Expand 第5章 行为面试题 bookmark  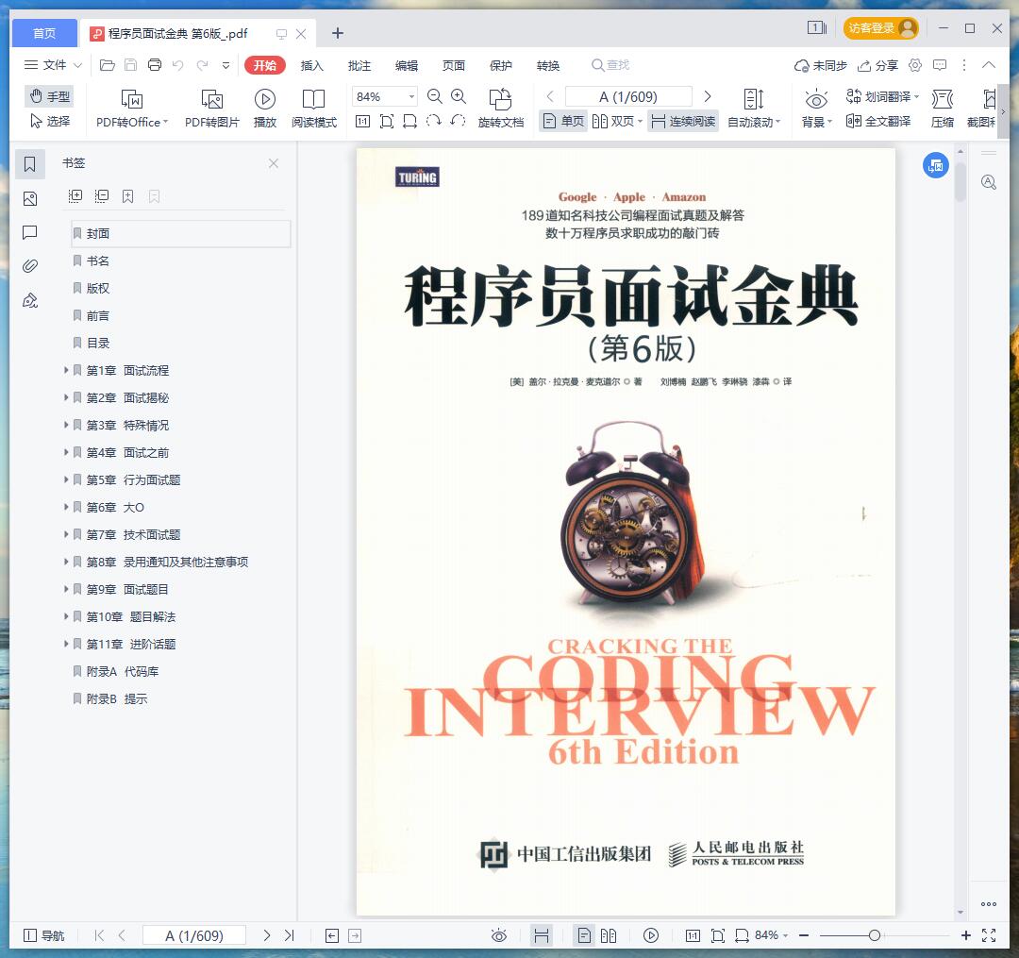click(66, 479)
